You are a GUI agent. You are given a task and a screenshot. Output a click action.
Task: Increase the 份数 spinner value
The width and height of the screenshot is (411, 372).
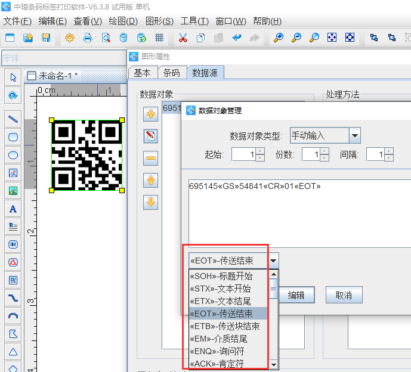click(325, 151)
